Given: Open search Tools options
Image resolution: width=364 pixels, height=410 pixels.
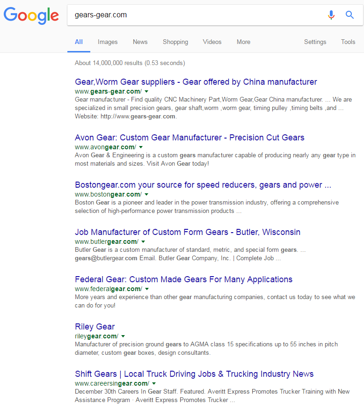Looking at the screenshot, I should point(348,42).
